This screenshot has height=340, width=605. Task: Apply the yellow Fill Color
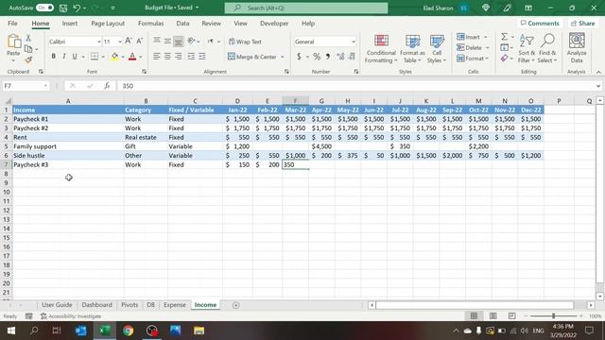click(114, 57)
